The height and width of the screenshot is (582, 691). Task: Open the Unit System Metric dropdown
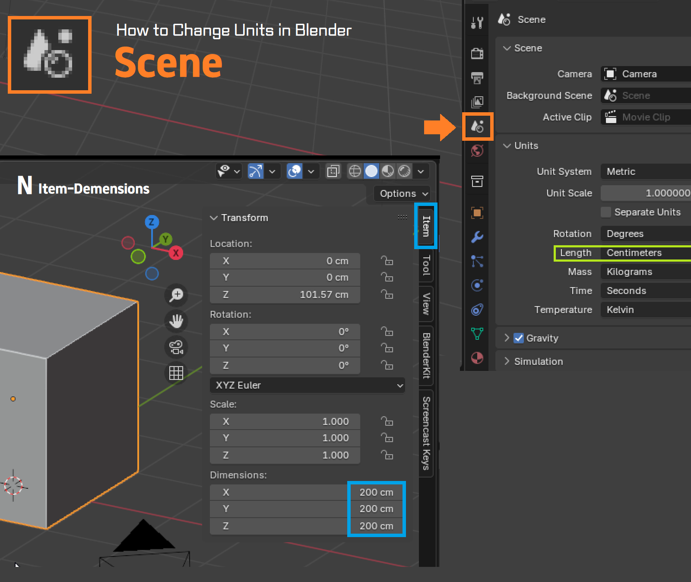coord(646,171)
